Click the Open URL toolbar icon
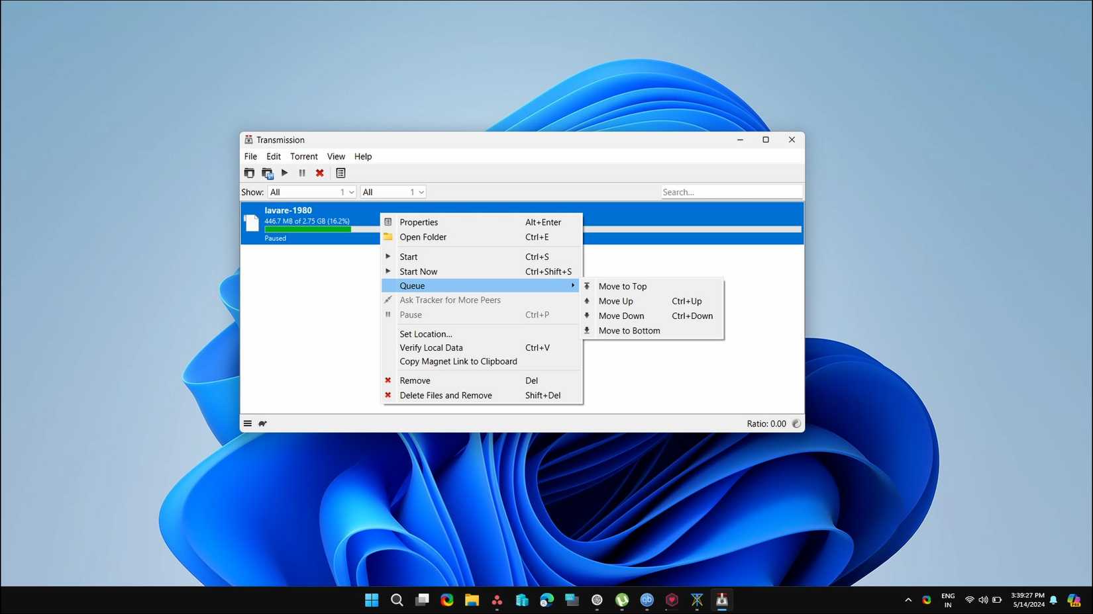The width and height of the screenshot is (1093, 614). (x=267, y=173)
